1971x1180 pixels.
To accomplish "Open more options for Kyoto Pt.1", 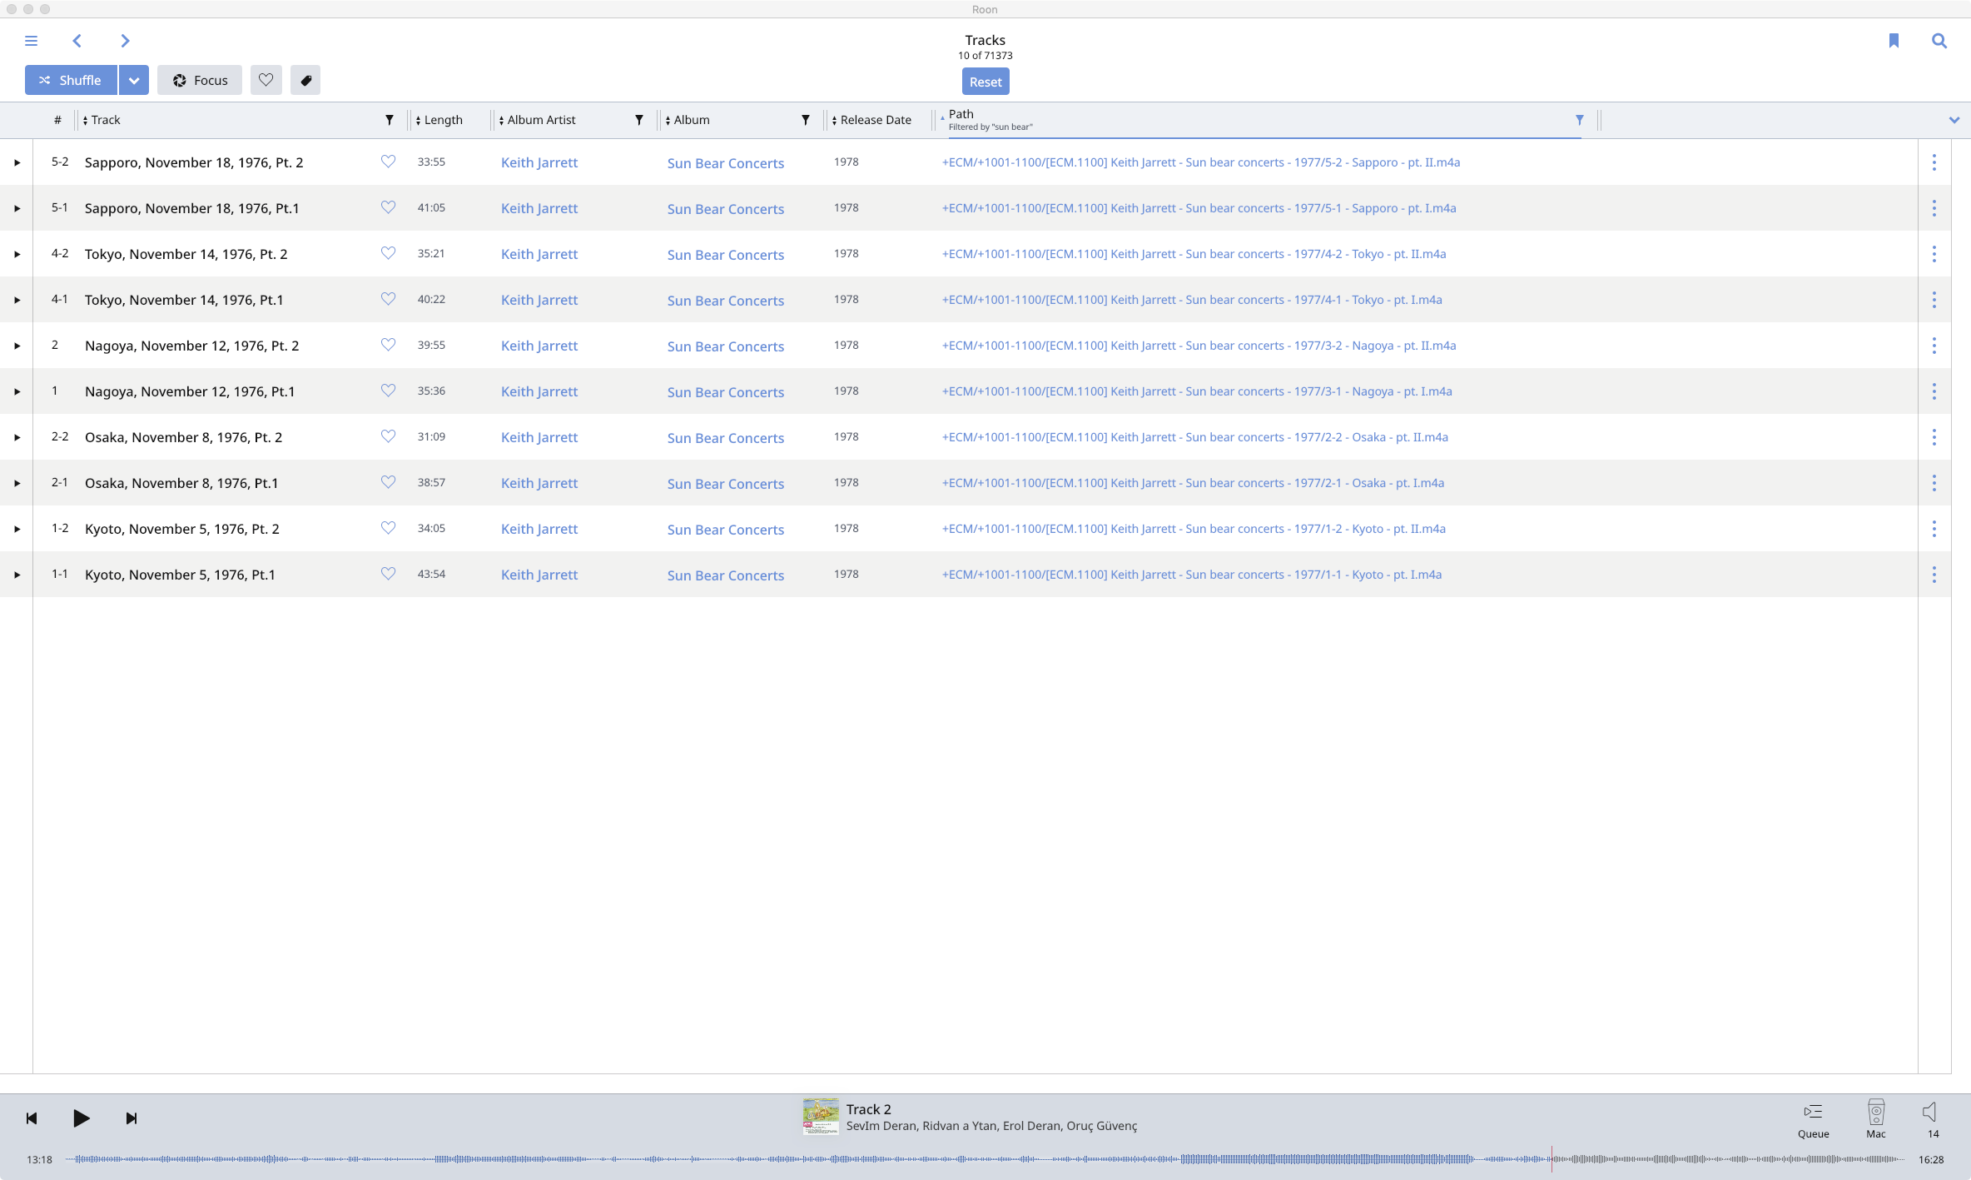I will pyautogui.click(x=1934, y=575).
